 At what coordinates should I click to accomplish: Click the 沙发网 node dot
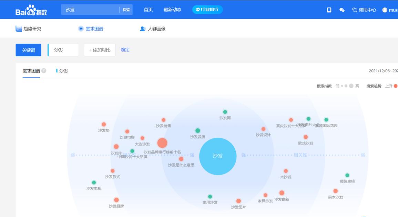click(x=225, y=112)
